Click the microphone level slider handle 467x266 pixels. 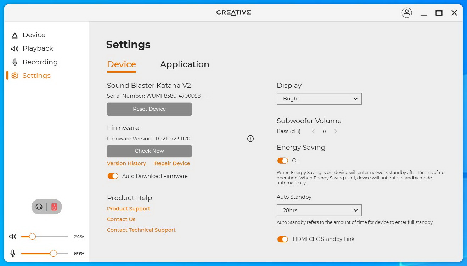[x=54, y=254]
